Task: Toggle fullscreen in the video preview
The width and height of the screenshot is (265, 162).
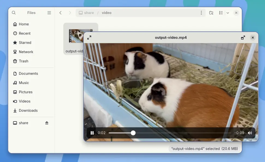Action: [89, 37]
